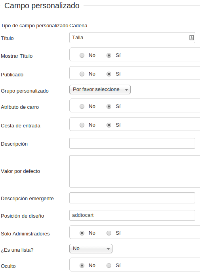Set Publicado to No
The width and height of the screenshot is (200, 275).
pos(82,74)
